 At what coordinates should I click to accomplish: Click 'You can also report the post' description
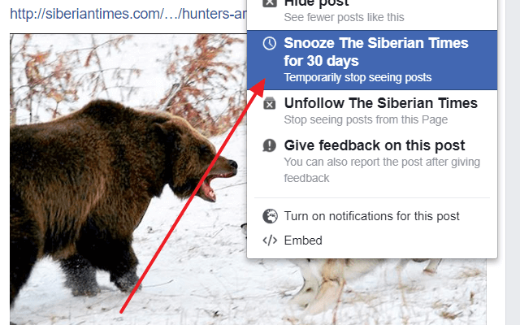click(x=382, y=170)
